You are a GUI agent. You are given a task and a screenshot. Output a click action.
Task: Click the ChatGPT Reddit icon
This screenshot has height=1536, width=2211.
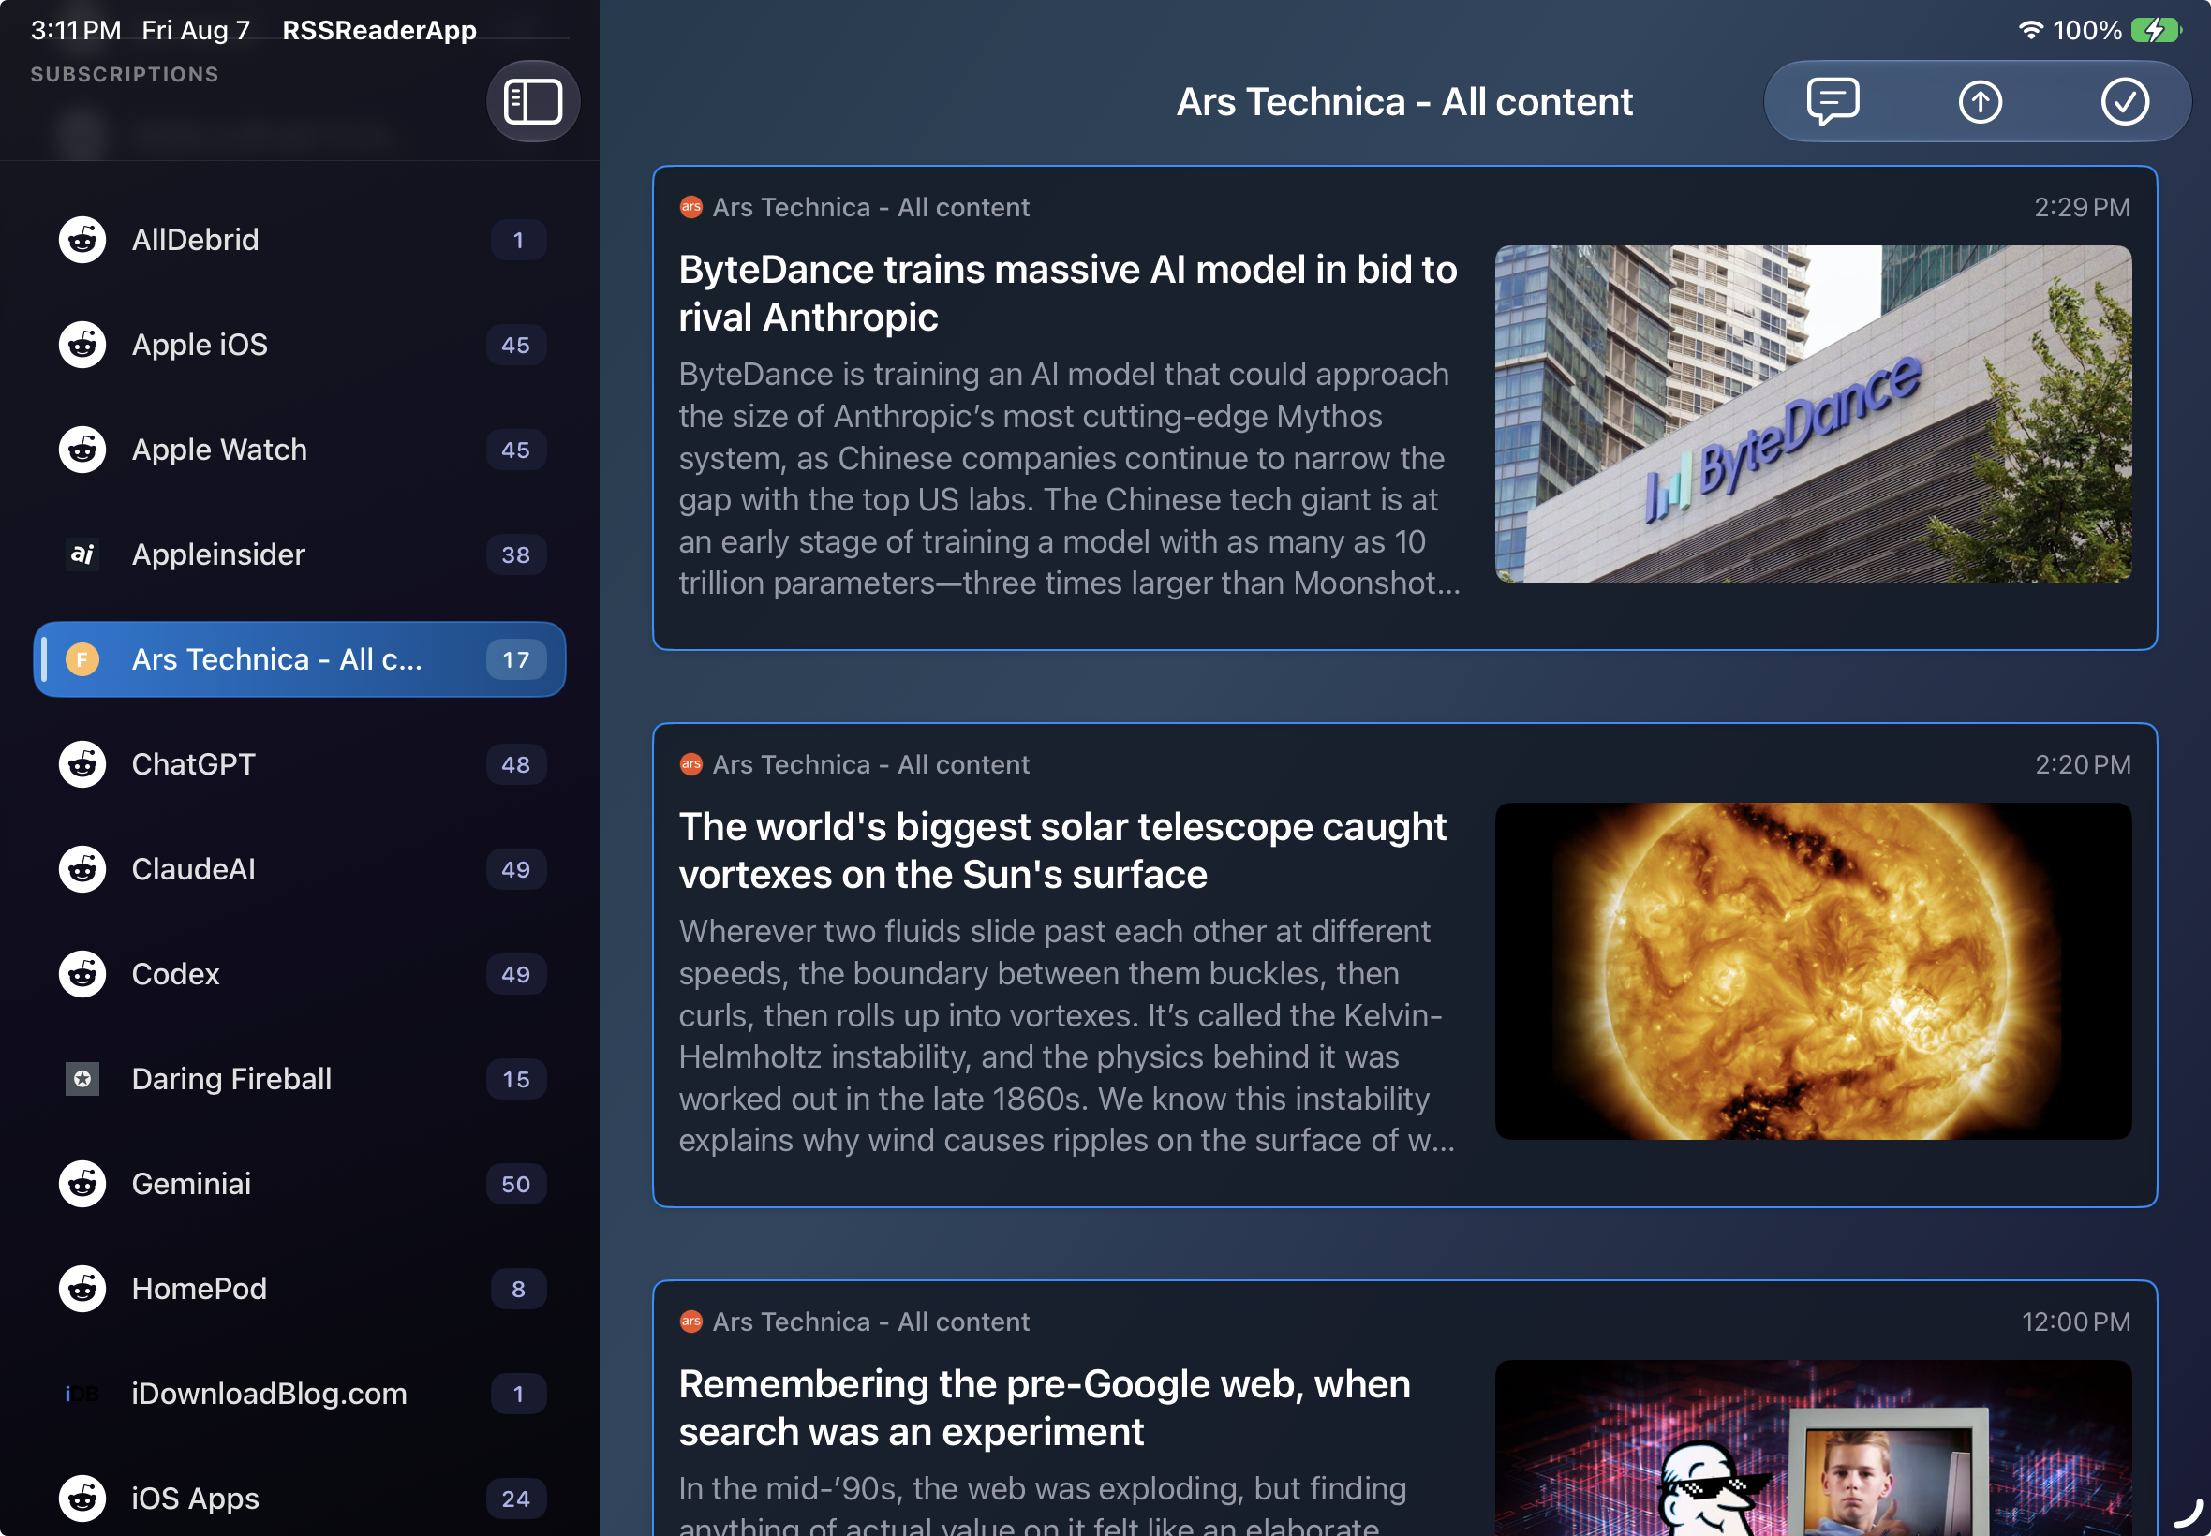[x=82, y=764]
